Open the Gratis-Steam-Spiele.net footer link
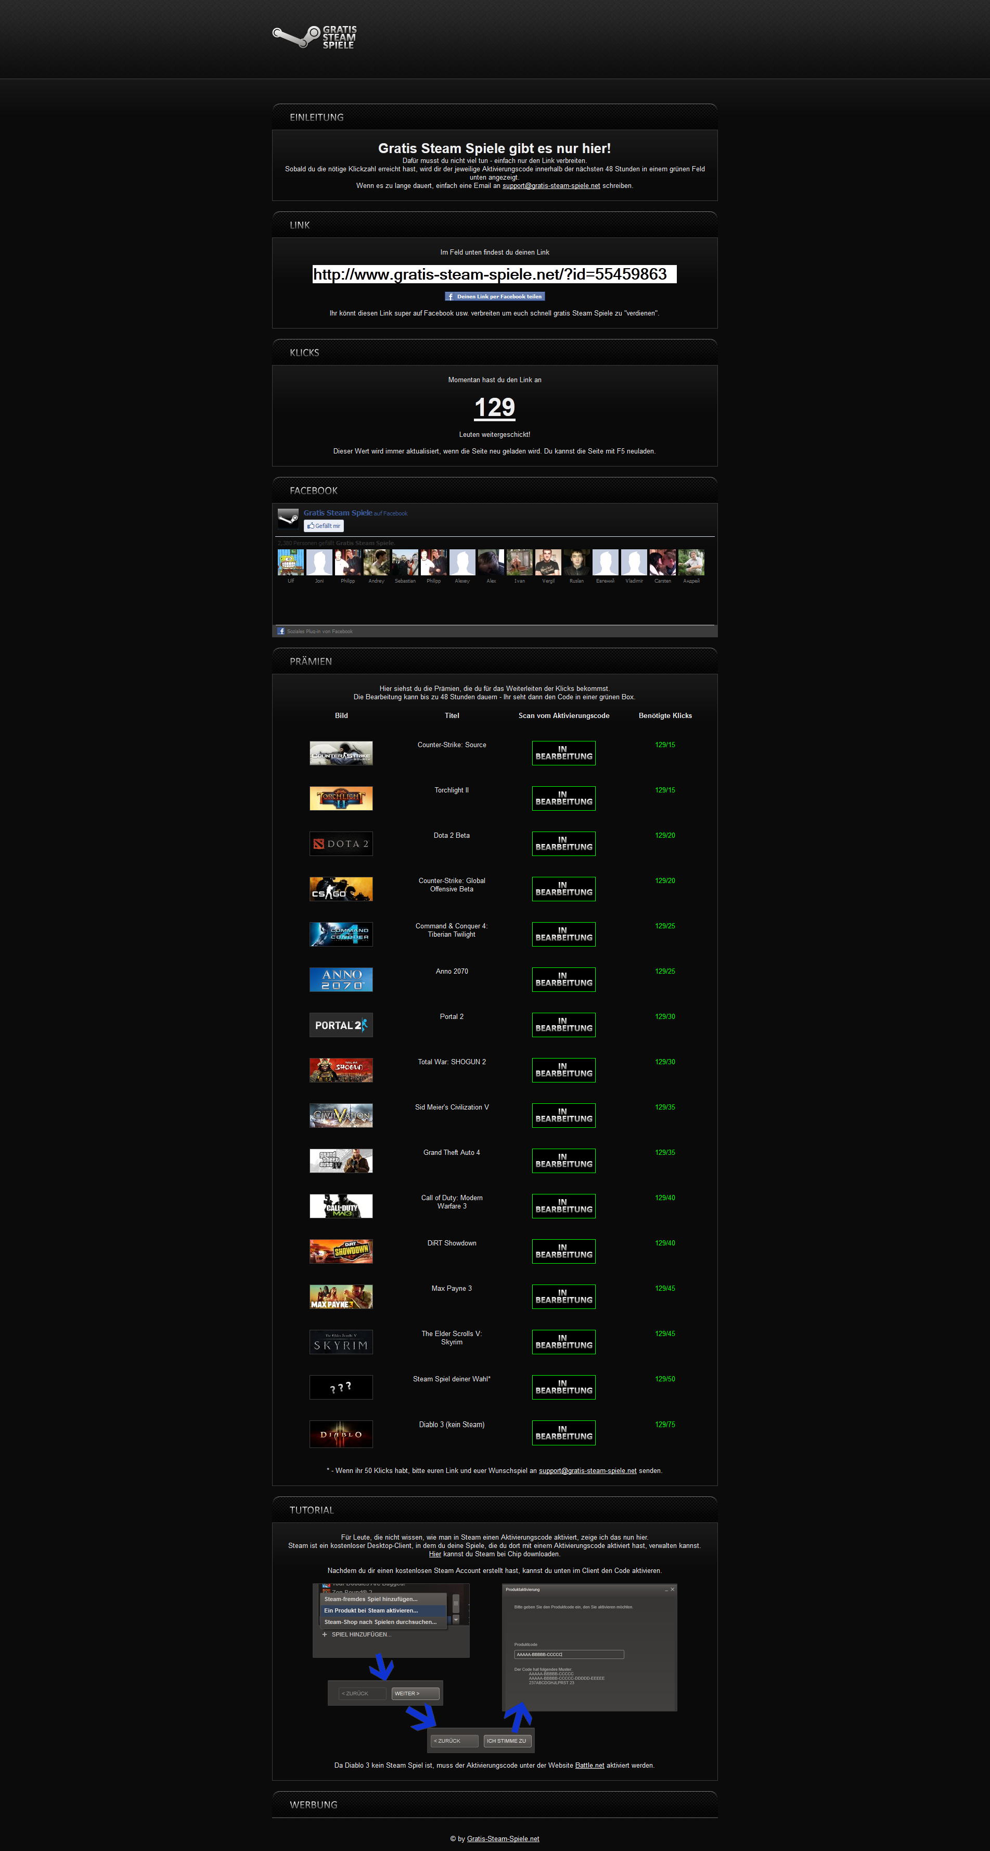The height and width of the screenshot is (1851, 990). (x=503, y=1839)
